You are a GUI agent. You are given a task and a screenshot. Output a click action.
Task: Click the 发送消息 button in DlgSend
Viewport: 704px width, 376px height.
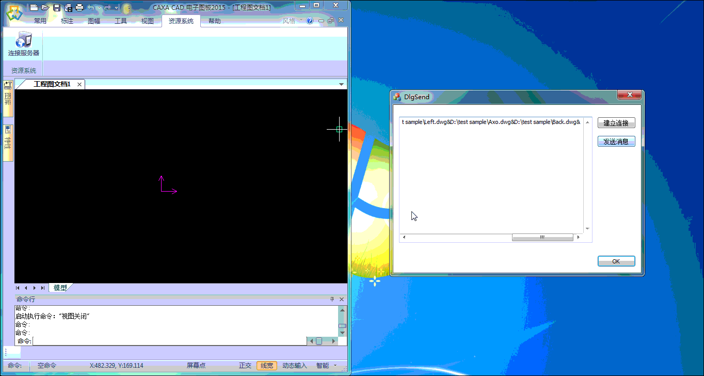click(x=616, y=142)
